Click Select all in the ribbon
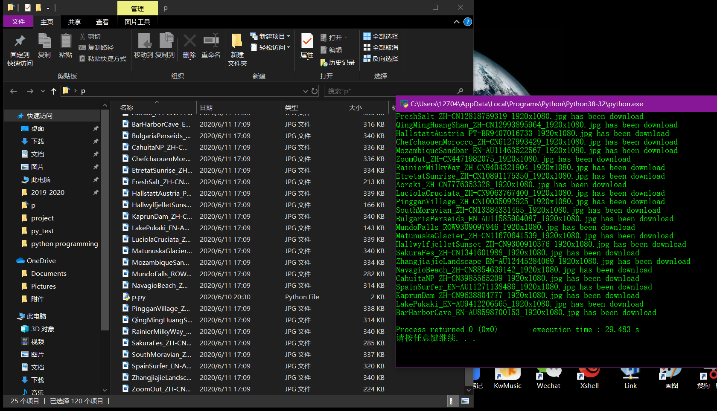 [381, 37]
